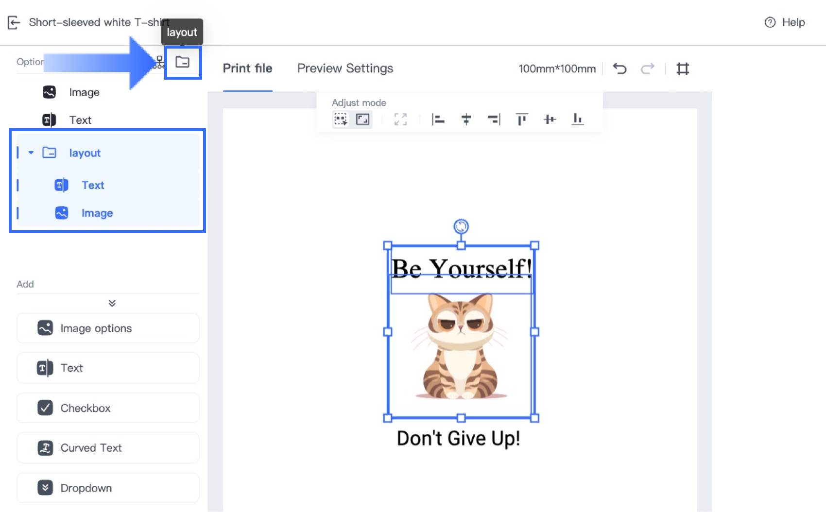
Task: Collapse the Add section chevron
Action: [x=112, y=303]
